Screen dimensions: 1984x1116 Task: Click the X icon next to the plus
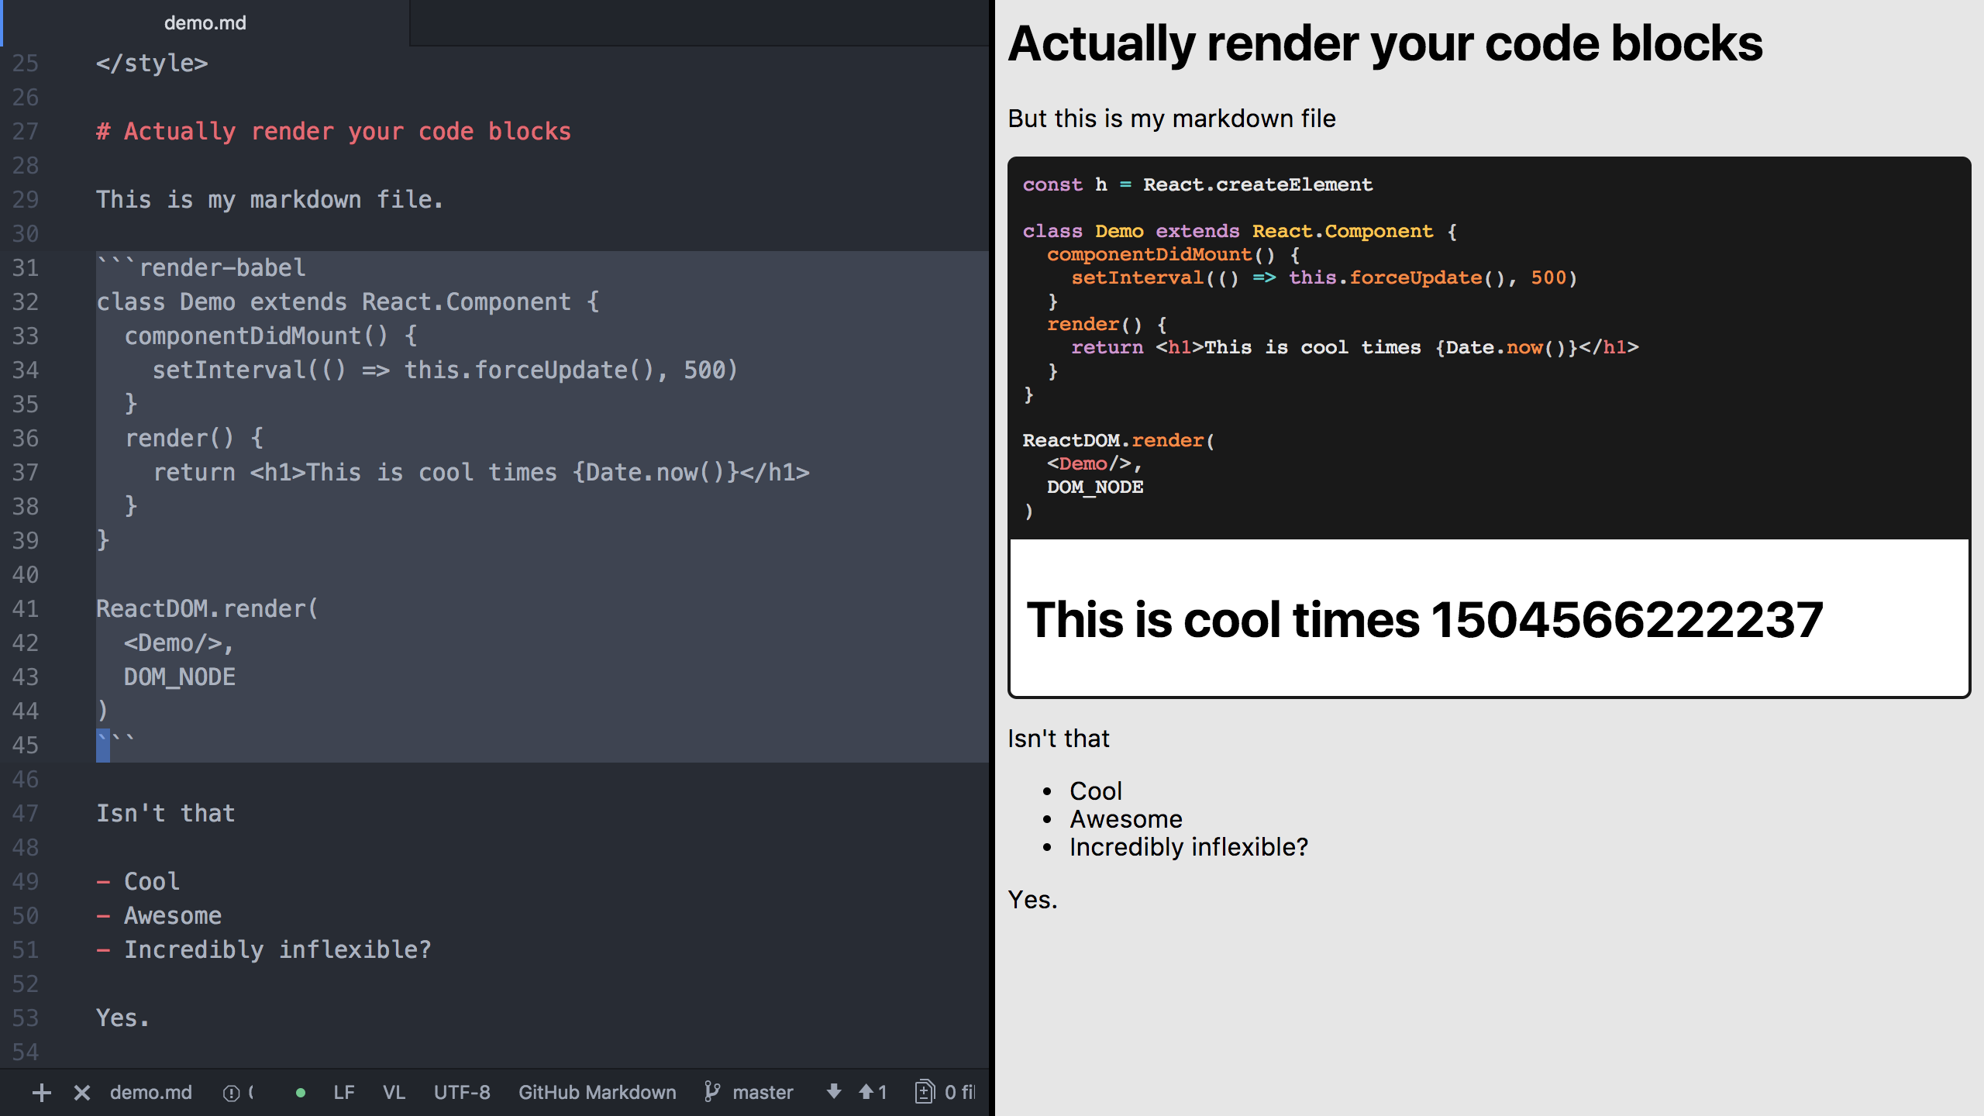81,1093
